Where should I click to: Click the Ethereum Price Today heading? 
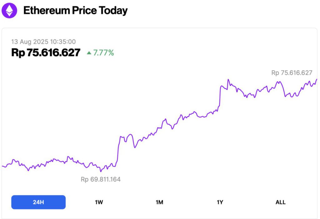[76, 10]
